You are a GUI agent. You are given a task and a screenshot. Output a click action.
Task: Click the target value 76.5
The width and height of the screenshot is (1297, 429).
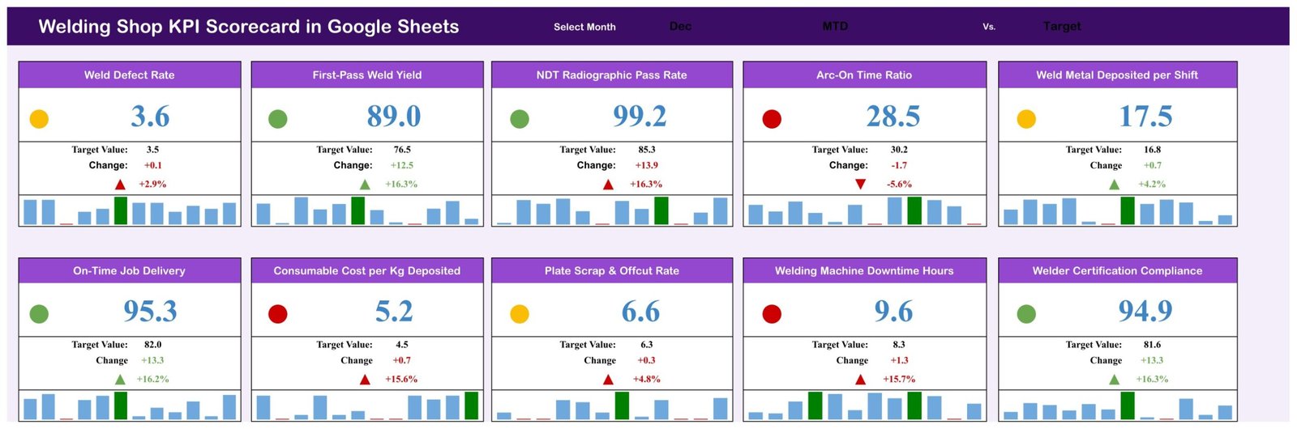[x=402, y=150]
